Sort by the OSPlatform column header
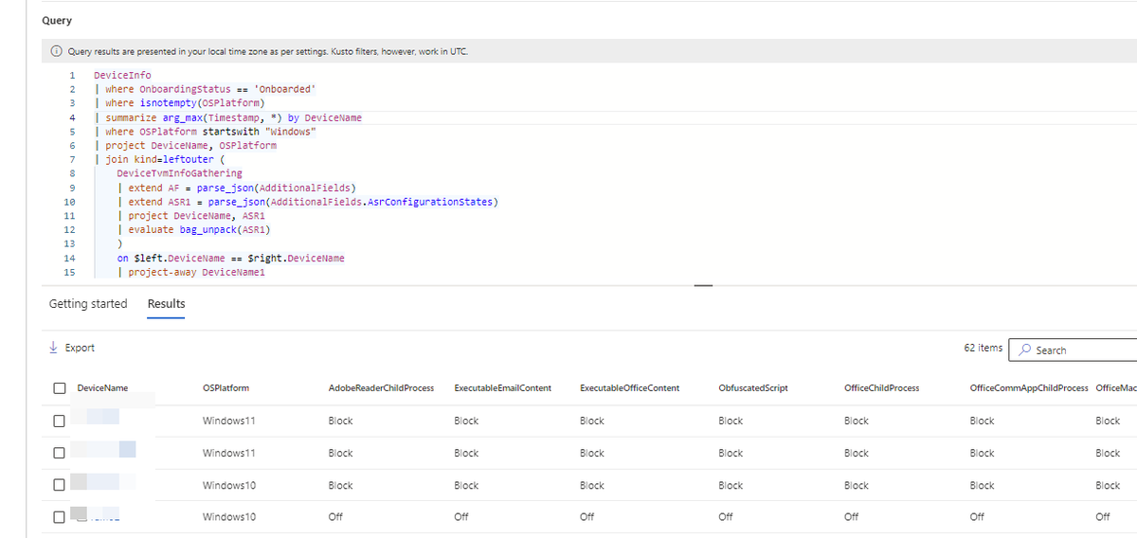 tap(226, 388)
